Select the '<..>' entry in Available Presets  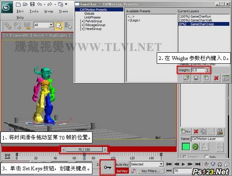[131, 16]
